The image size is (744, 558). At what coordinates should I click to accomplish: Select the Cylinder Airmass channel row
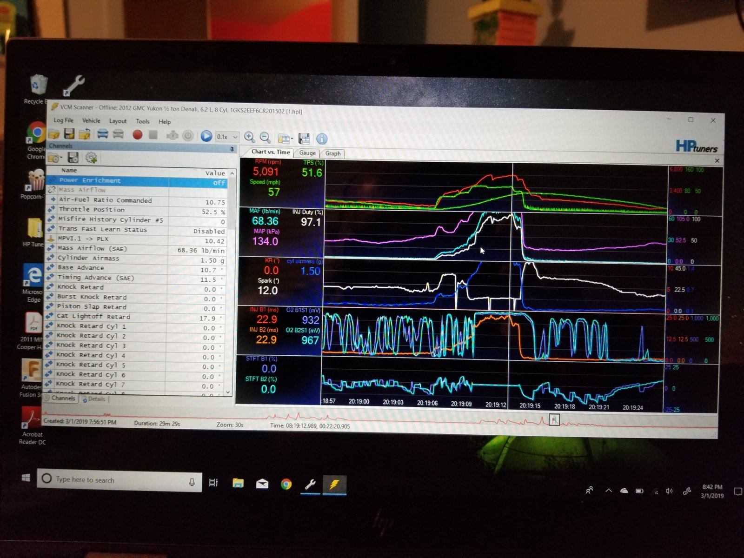136,259
